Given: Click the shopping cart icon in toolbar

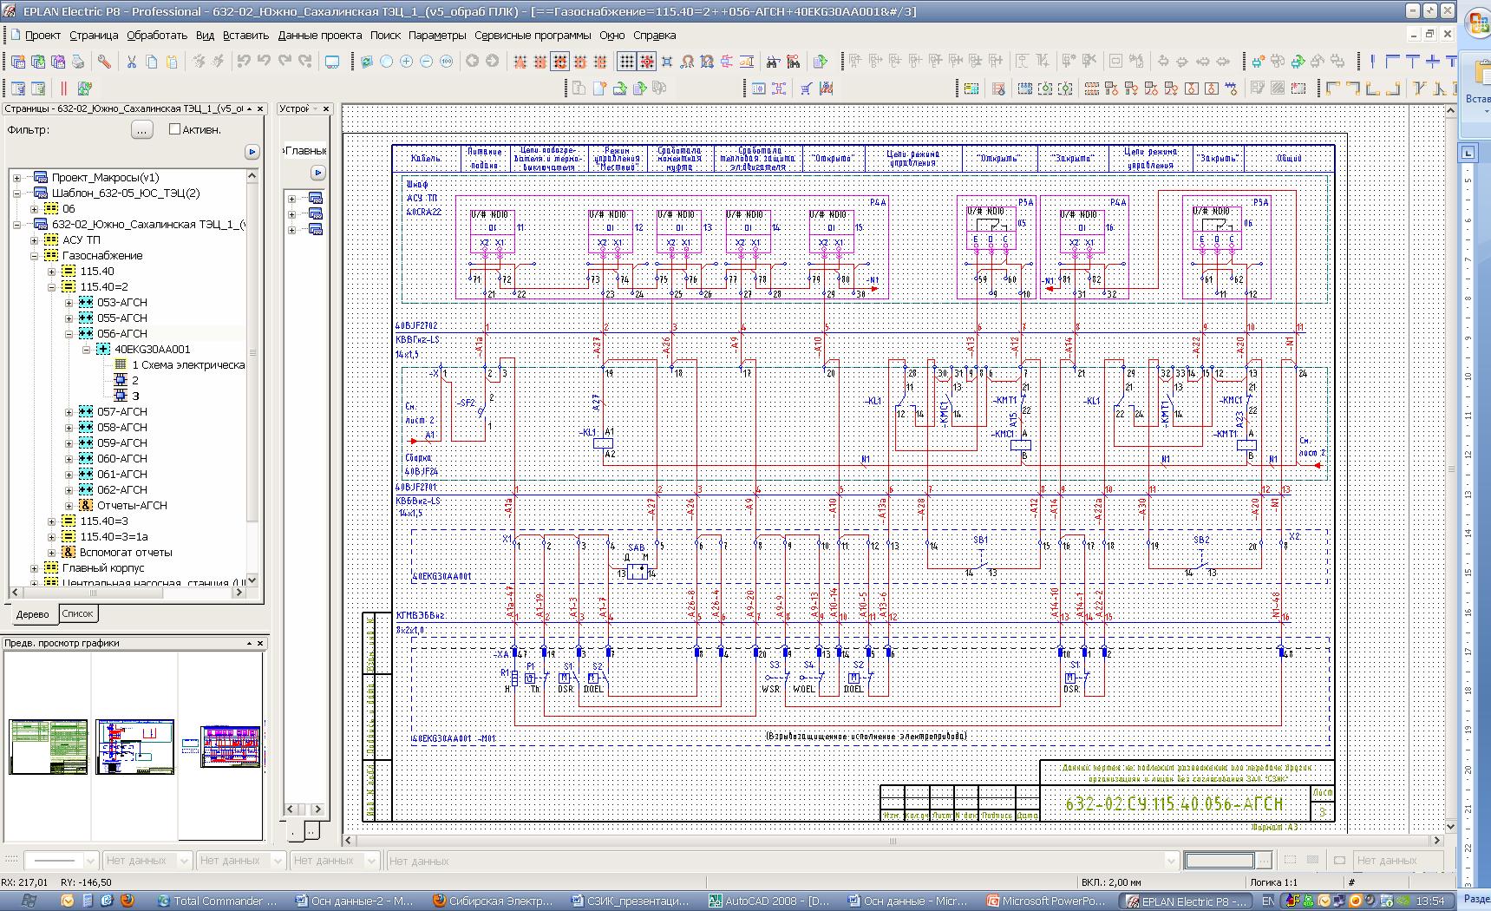Looking at the screenshot, I should [x=806, y=88].
